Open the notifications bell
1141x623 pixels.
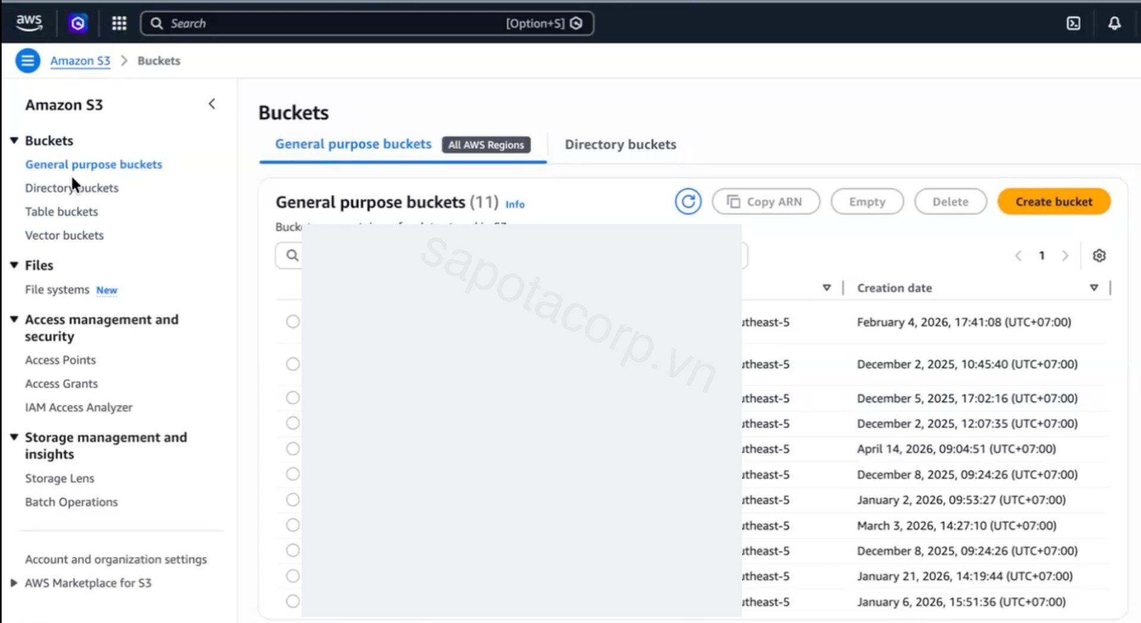click(1114, 23)
